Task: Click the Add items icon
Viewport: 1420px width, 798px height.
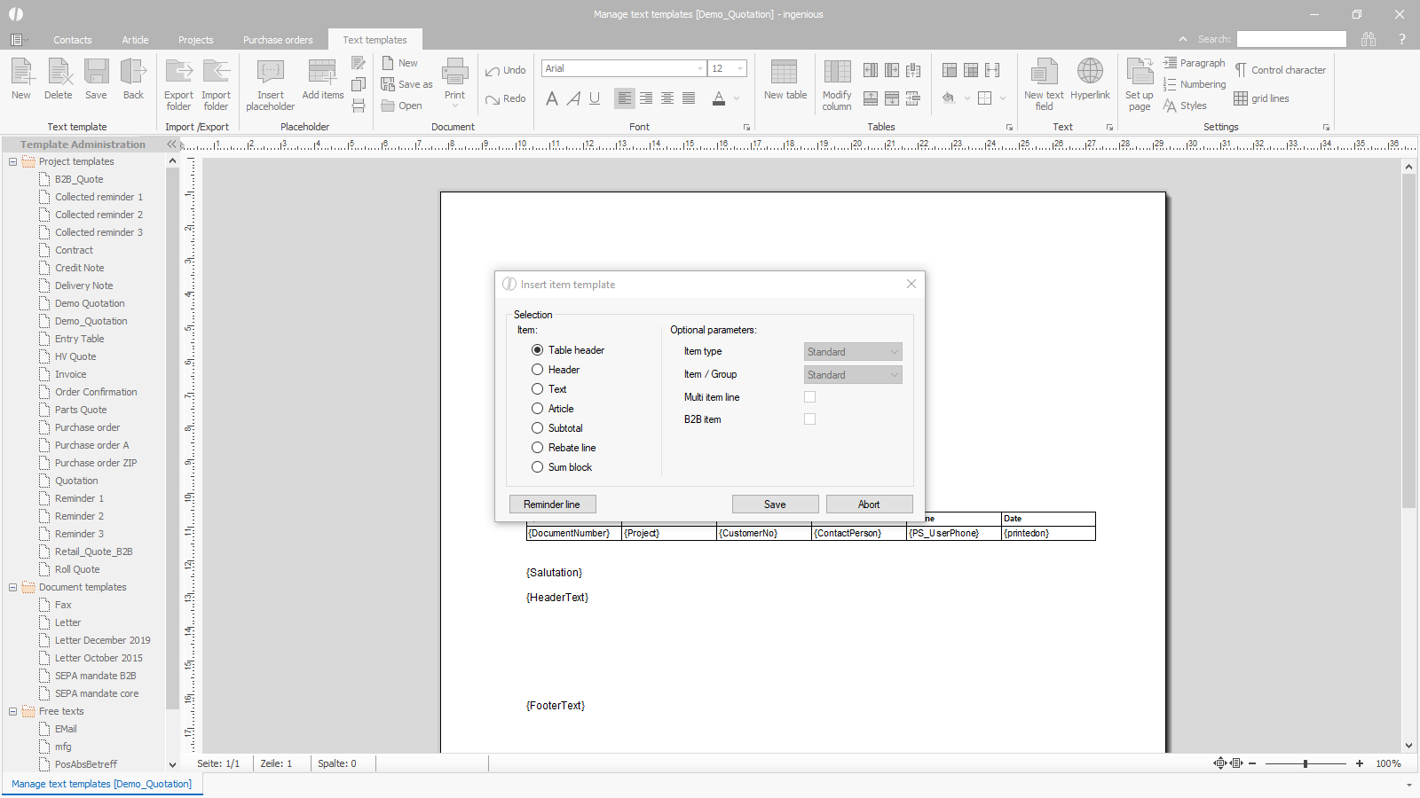Action: point(322,73)
